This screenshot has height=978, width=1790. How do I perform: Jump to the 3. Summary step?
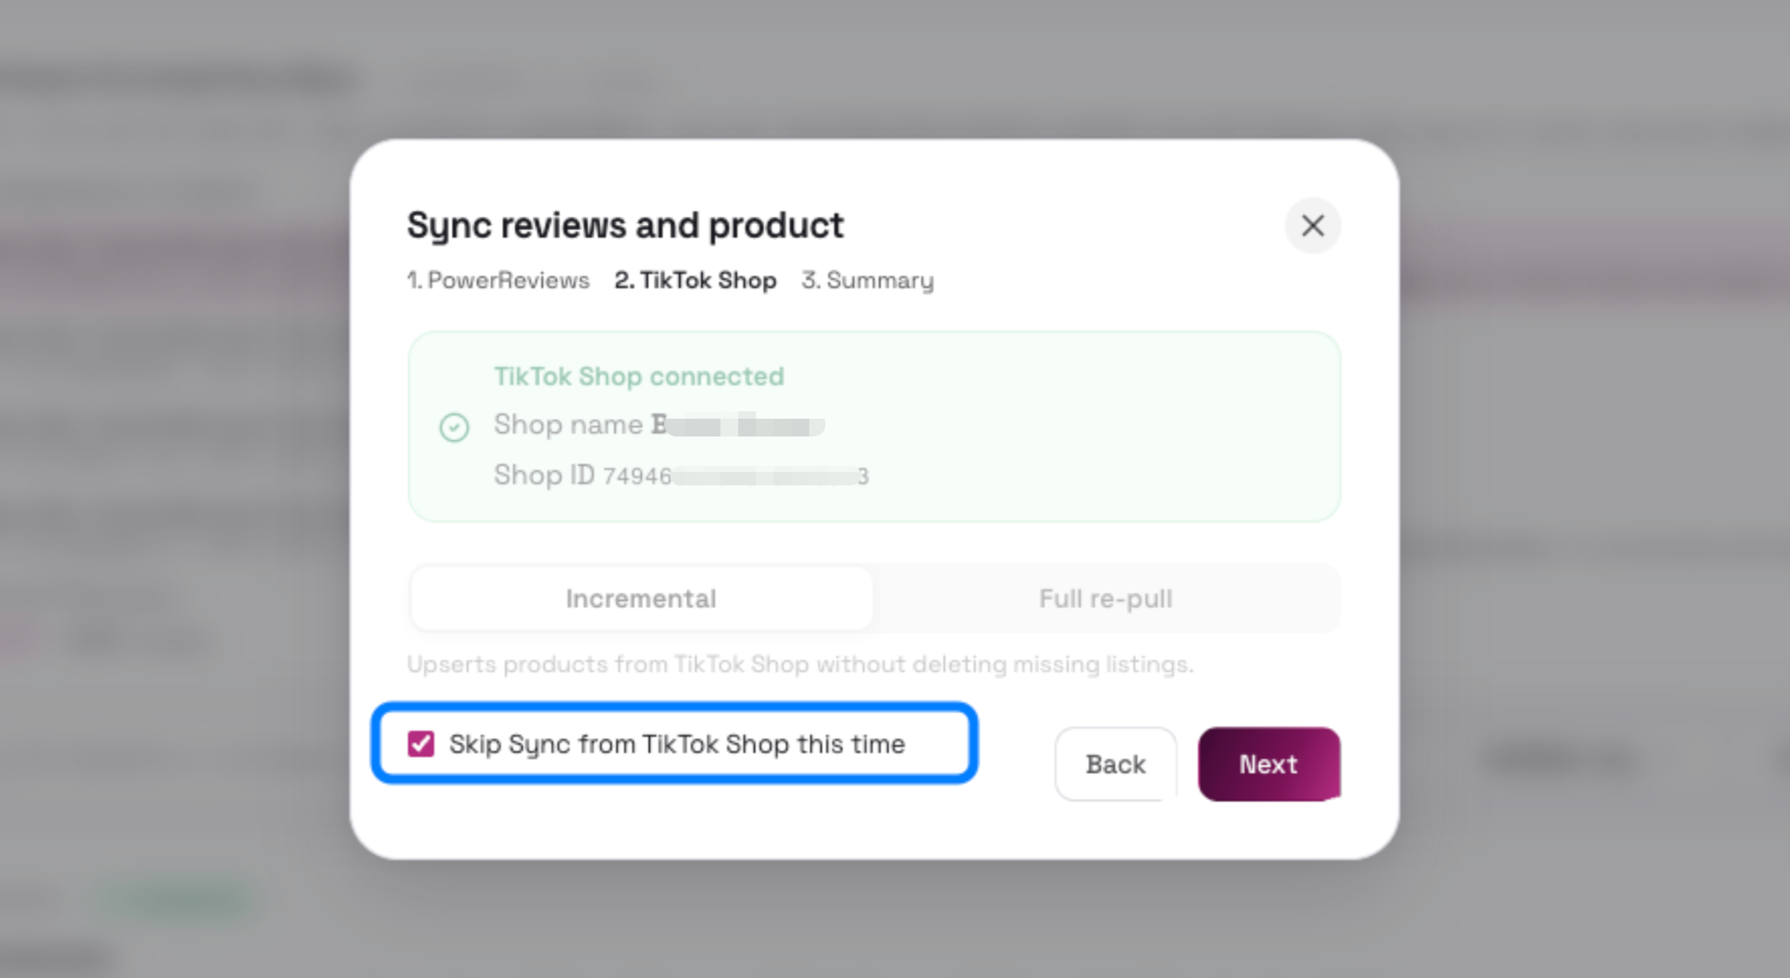coord(868,280)
